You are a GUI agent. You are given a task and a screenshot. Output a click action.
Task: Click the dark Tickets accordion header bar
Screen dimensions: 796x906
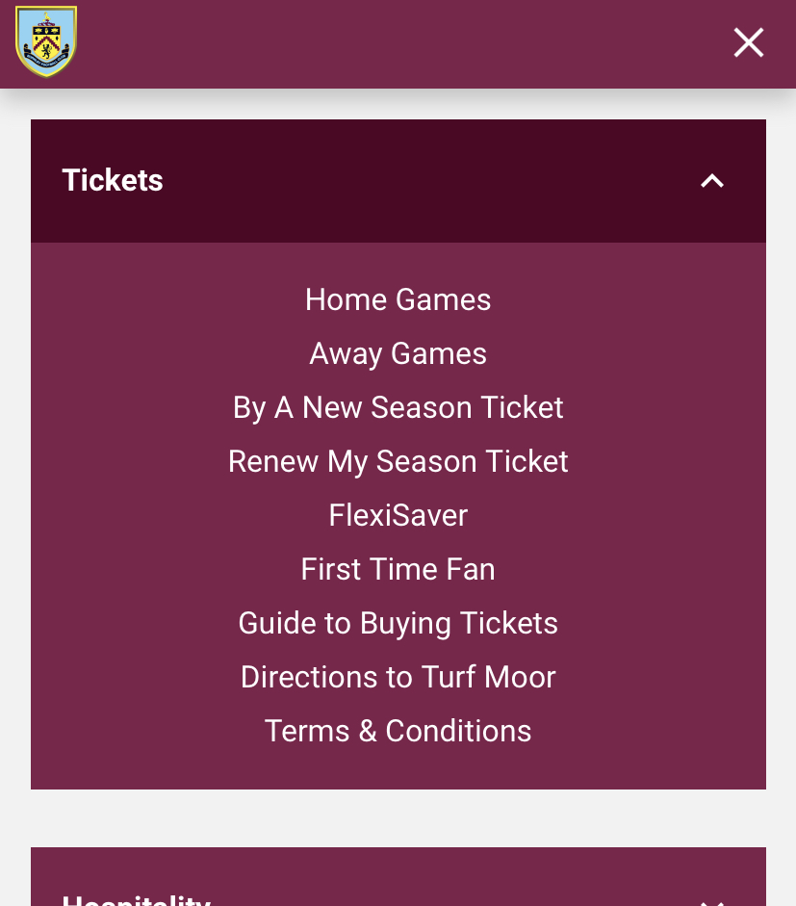398,181
